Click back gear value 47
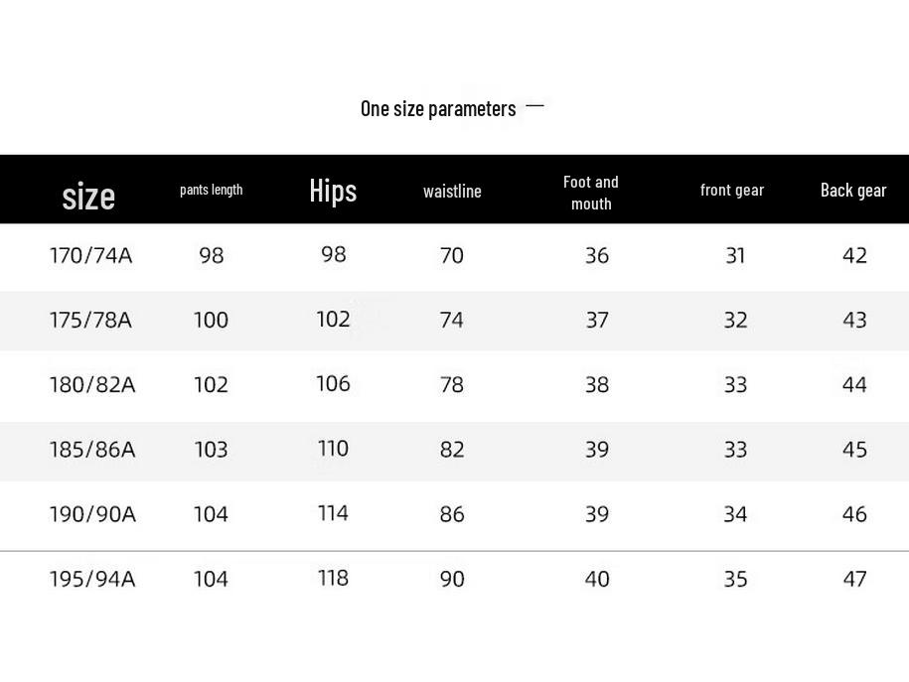Viewport: 909px width, 682px height. pos(854,579)
